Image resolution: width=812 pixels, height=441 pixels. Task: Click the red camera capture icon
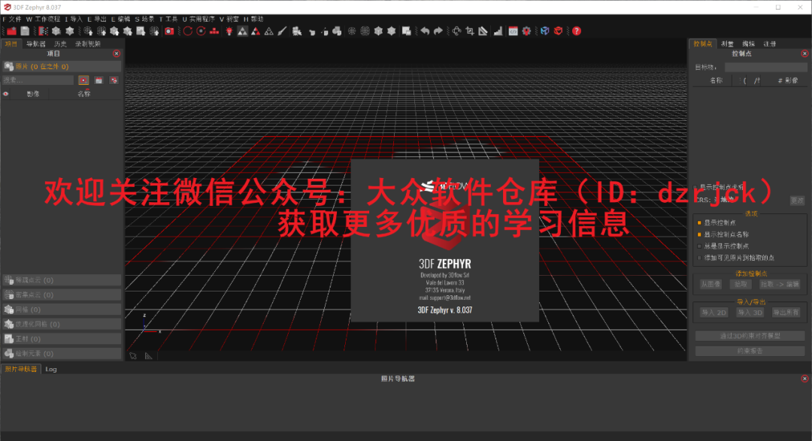(x=169, y=31)
